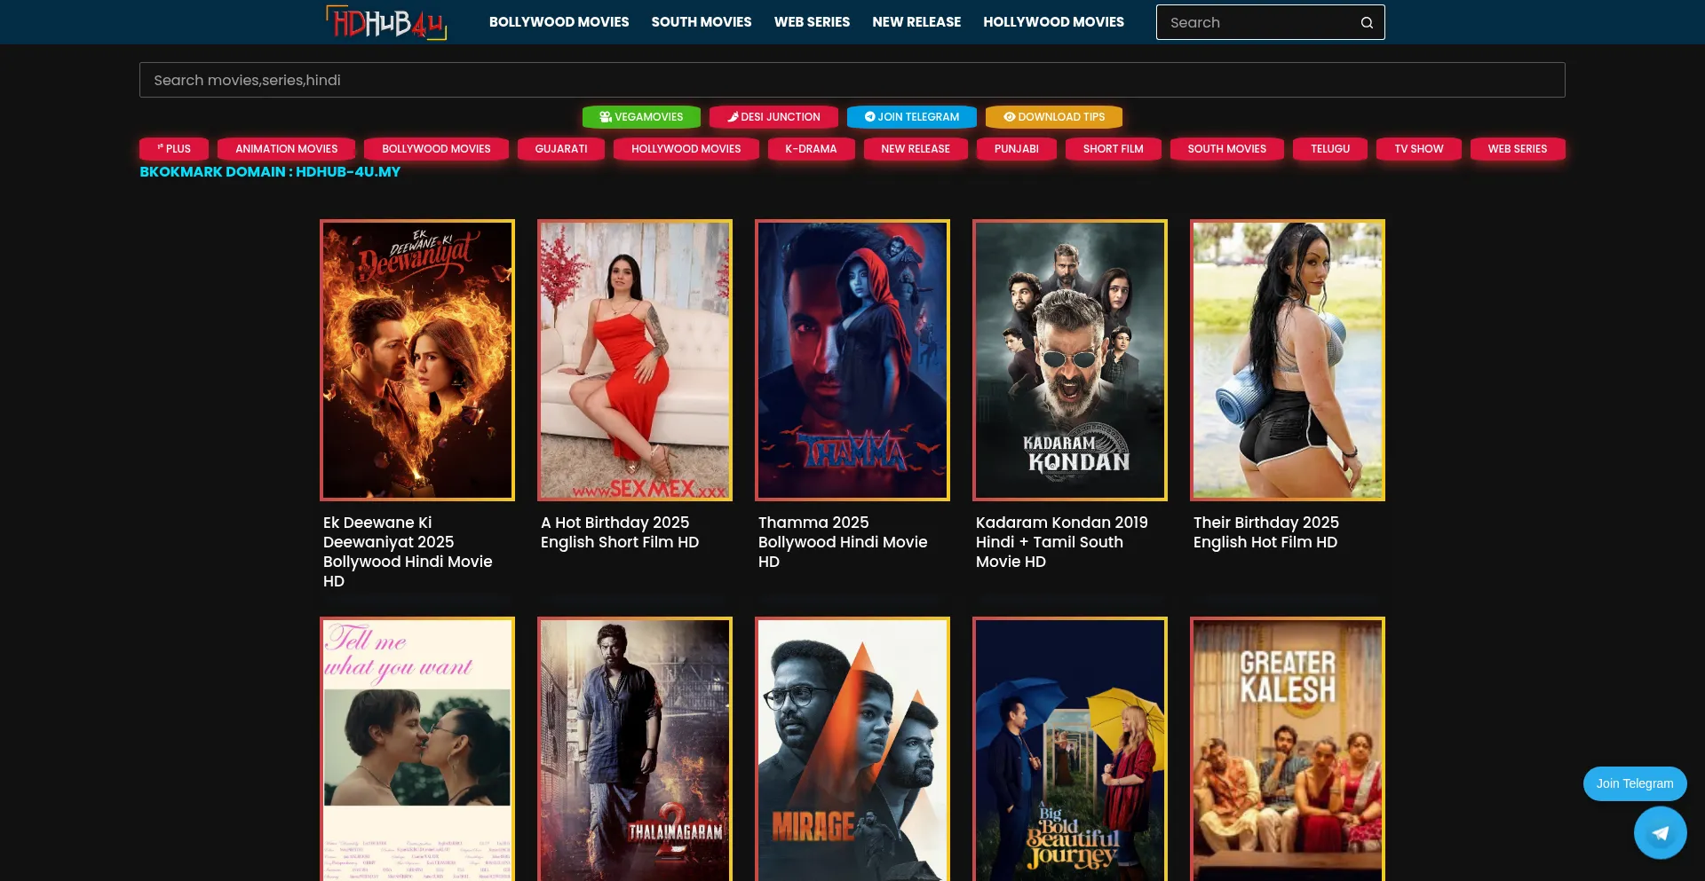Open the Download Tips orange button
The image size is (1705, 881).
pyautogui.click(x=1053, y=117)
